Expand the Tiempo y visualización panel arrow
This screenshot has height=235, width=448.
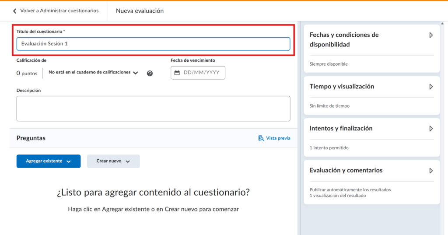[431, 87]
